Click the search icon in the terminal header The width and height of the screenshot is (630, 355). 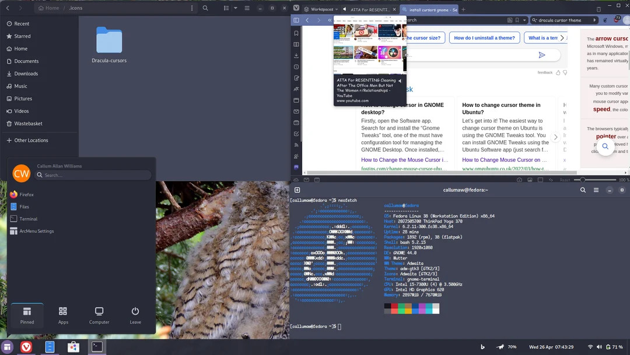[583, 190]
